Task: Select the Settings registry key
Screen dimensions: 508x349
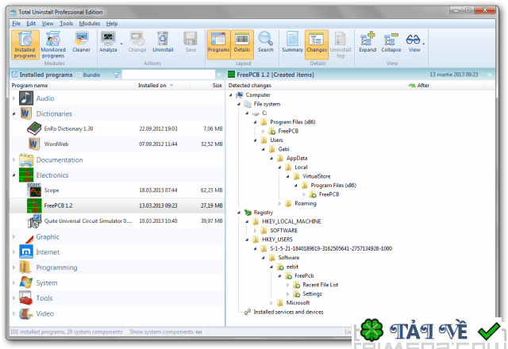Action: point(312,294)
